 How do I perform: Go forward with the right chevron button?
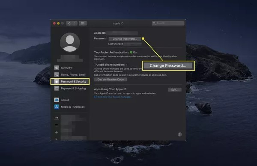click(75, 24)
